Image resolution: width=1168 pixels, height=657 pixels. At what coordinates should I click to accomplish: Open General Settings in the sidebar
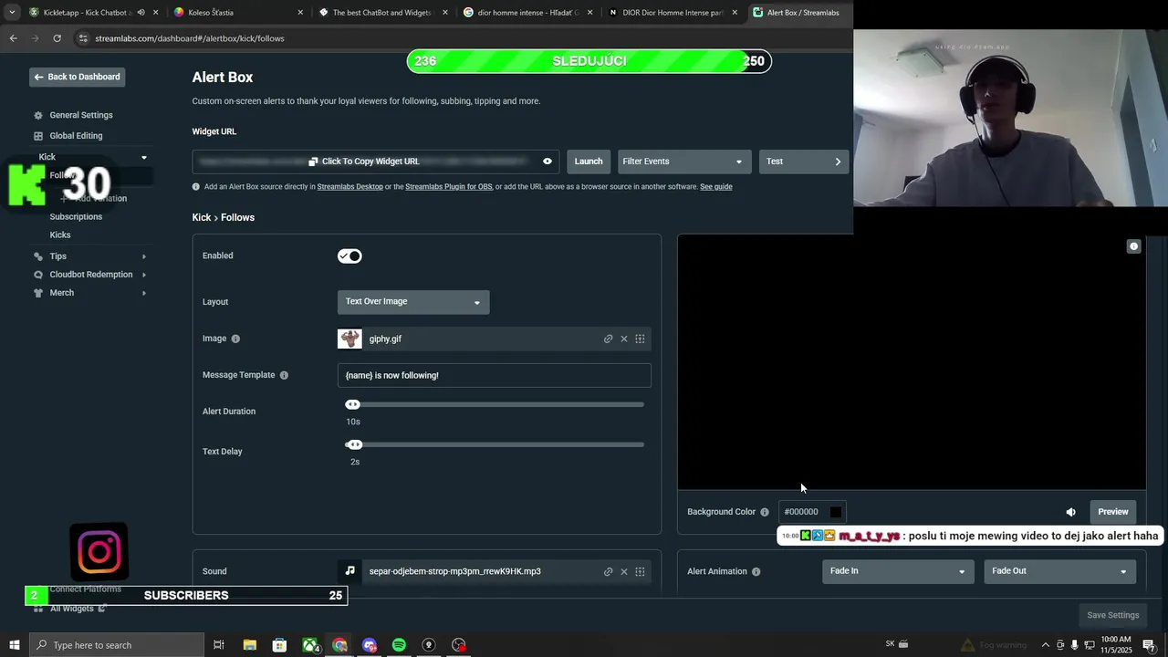click(81, 116)
